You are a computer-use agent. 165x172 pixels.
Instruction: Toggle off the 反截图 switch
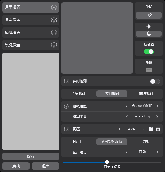[x=149, y=52]
